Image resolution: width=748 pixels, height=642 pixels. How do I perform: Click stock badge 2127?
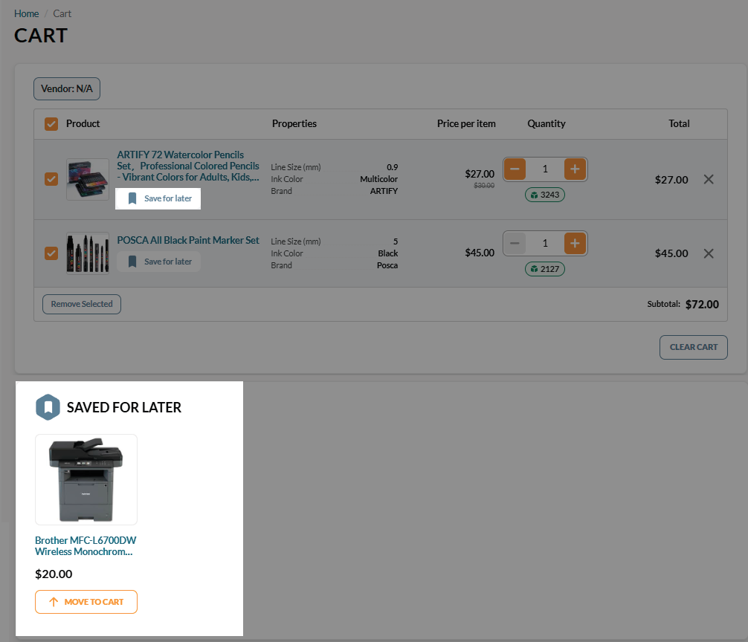tap(545, 269)
